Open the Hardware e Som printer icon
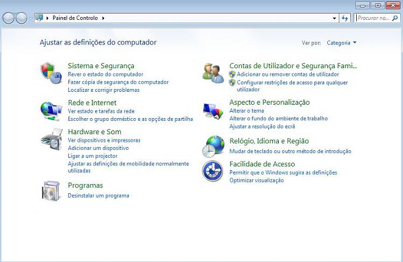 (x=52, y=140)
